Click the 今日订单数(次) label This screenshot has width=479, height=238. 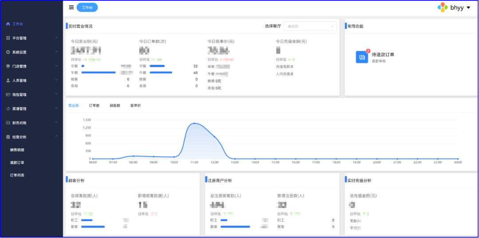click(153, 41)
